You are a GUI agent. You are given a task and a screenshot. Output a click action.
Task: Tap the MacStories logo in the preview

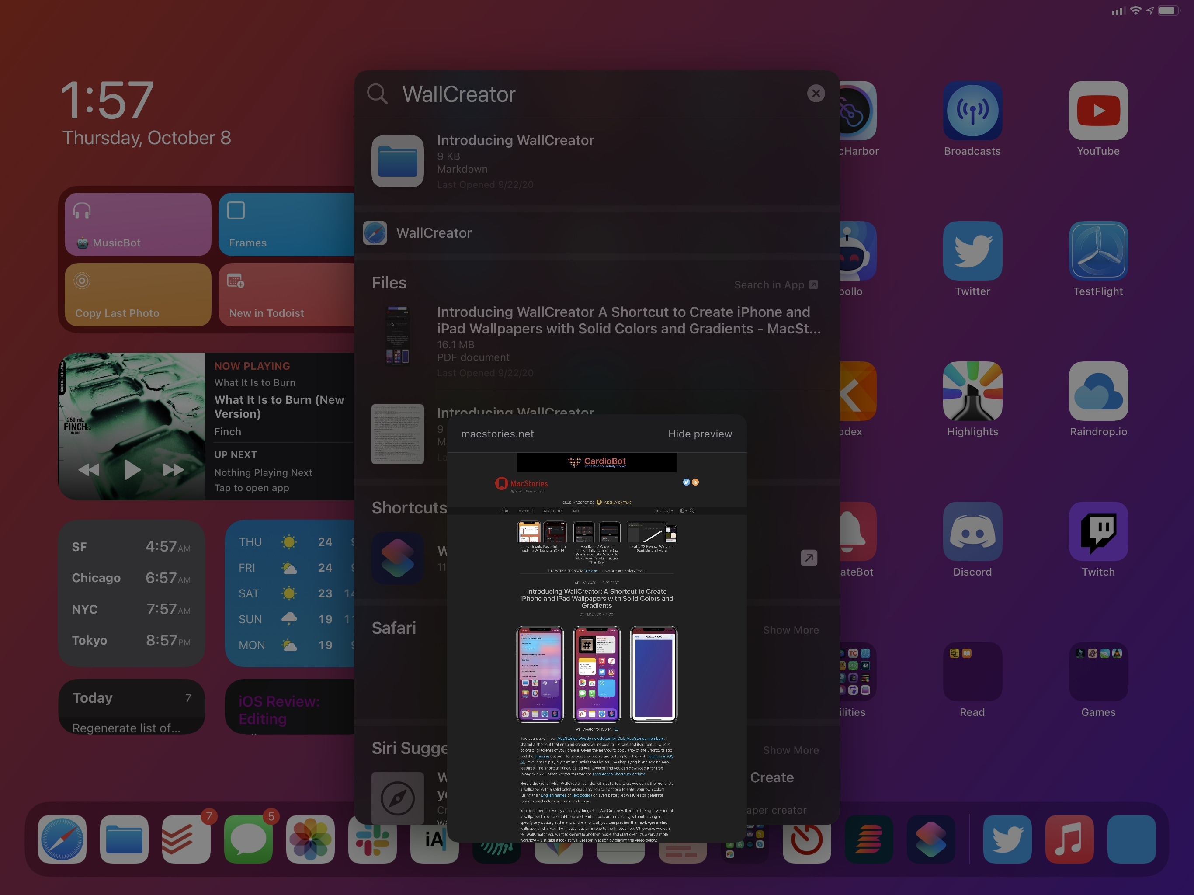[x=521, y=484]
